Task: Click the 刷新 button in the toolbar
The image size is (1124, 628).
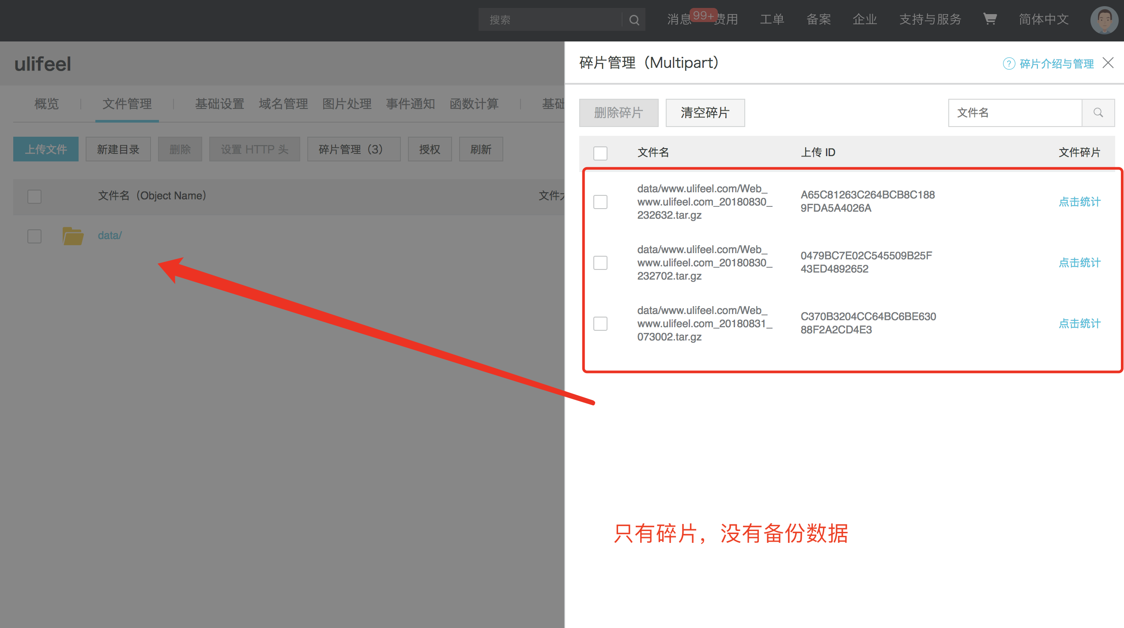Action: pyautogui.click(x=481, y=149)
